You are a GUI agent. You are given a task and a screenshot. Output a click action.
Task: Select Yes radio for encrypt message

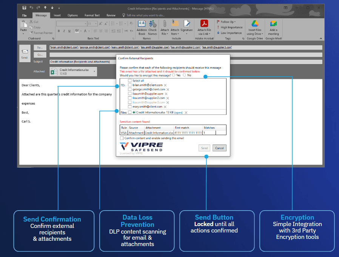pos(174,75)
